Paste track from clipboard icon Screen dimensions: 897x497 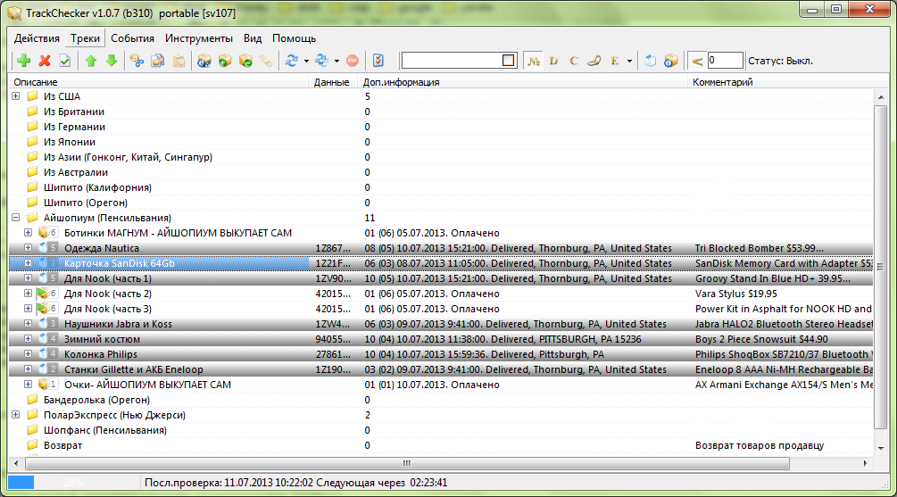(x=179, y=61)
